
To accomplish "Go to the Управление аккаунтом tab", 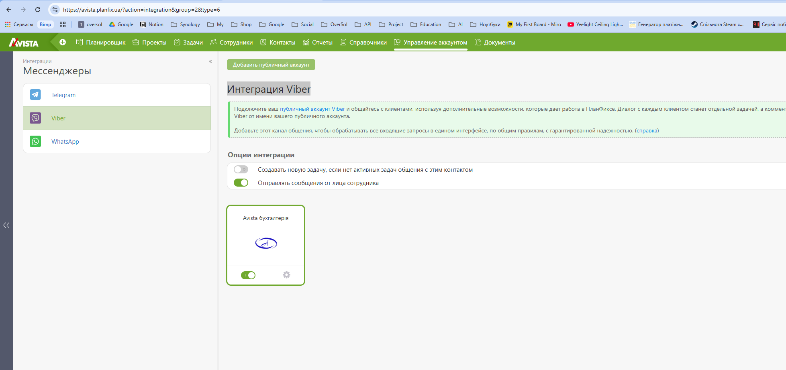I will tap(431, 43).
